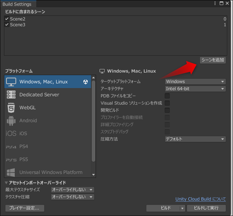Image resolution: width=233 pixels, height=216 pixels.
Task: Click the ビルドに含まれるシーン heading
Action: click(x=25, y=12)
